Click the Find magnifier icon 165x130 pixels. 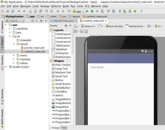[47, 11]
